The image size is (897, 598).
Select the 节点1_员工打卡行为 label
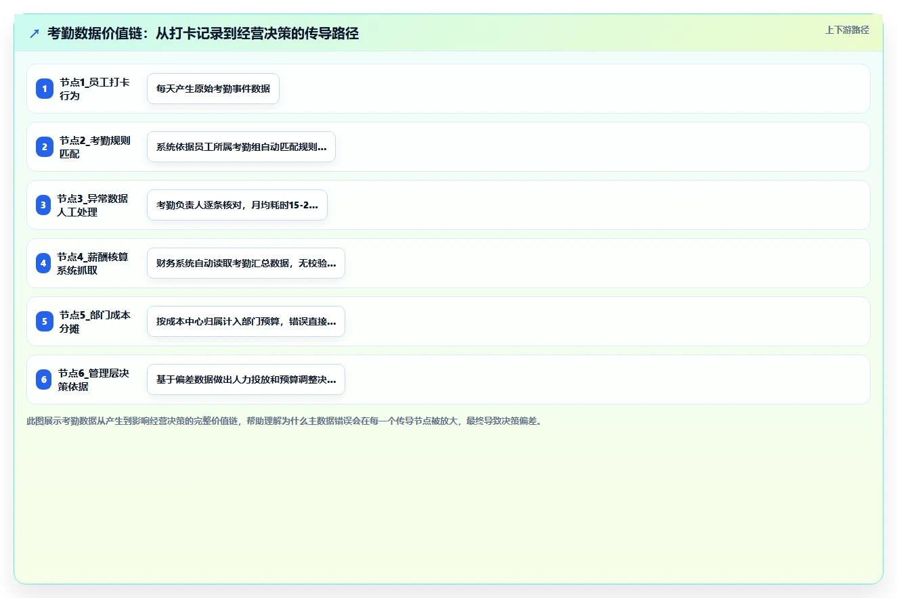[x=95, y=89]
